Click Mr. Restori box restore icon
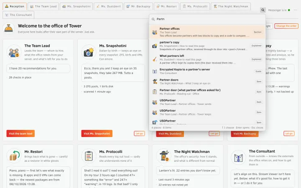Viewport: 301px width, 188px height. pos(14,156)
